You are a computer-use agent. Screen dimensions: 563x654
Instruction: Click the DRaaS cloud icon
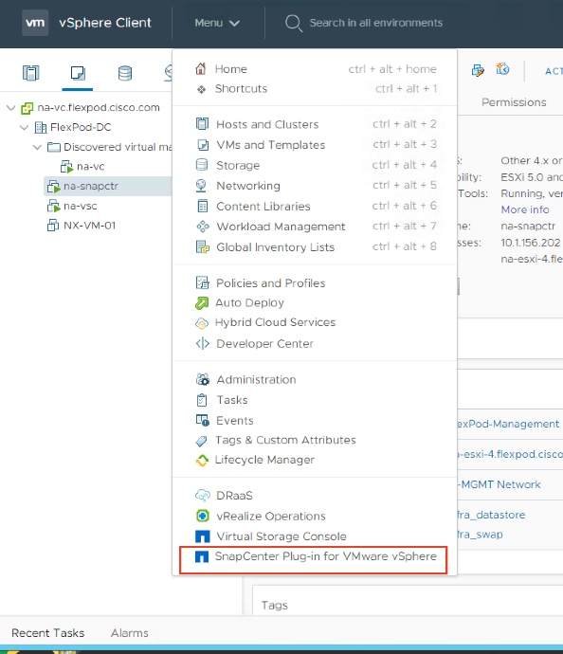[x=203, y=496]
